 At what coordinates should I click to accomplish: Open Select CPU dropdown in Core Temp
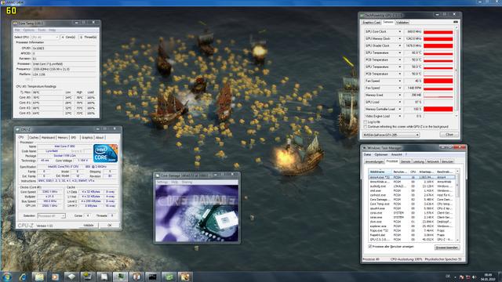pyautogui.click(x=45, y=37)
